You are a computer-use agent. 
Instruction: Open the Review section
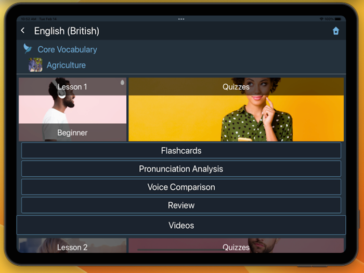coord(181,205)
